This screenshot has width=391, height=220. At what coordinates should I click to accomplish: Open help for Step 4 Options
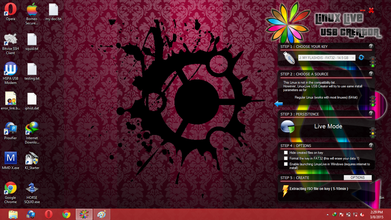371,145
